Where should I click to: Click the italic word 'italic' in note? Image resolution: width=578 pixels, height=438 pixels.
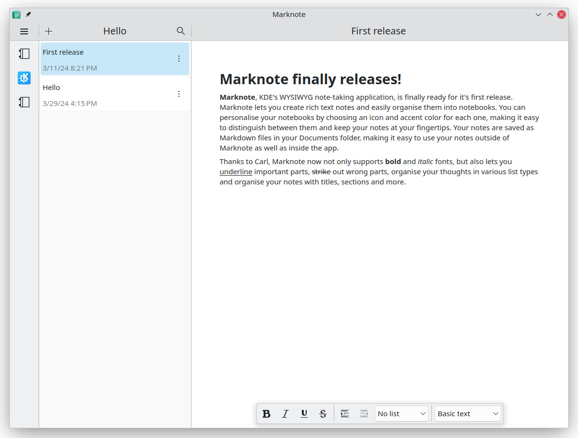[425, 162]
